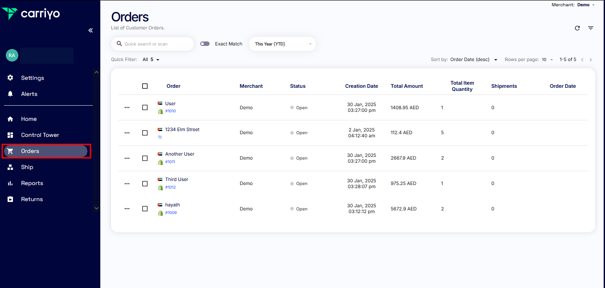This screenshot has height=288, width=605.
Task: Click Shopify icon beside order #1010
Action: point(161,111)
